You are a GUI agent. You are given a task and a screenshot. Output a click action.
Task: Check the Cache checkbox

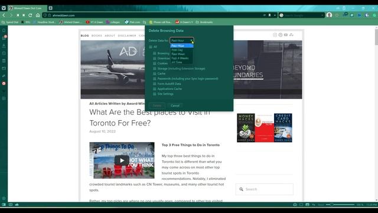point(155,73)
